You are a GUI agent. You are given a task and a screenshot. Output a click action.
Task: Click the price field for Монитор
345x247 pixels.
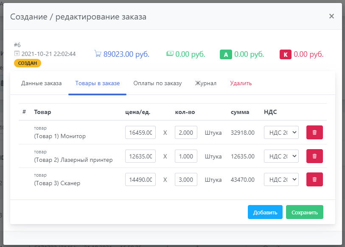coord(140,132)
